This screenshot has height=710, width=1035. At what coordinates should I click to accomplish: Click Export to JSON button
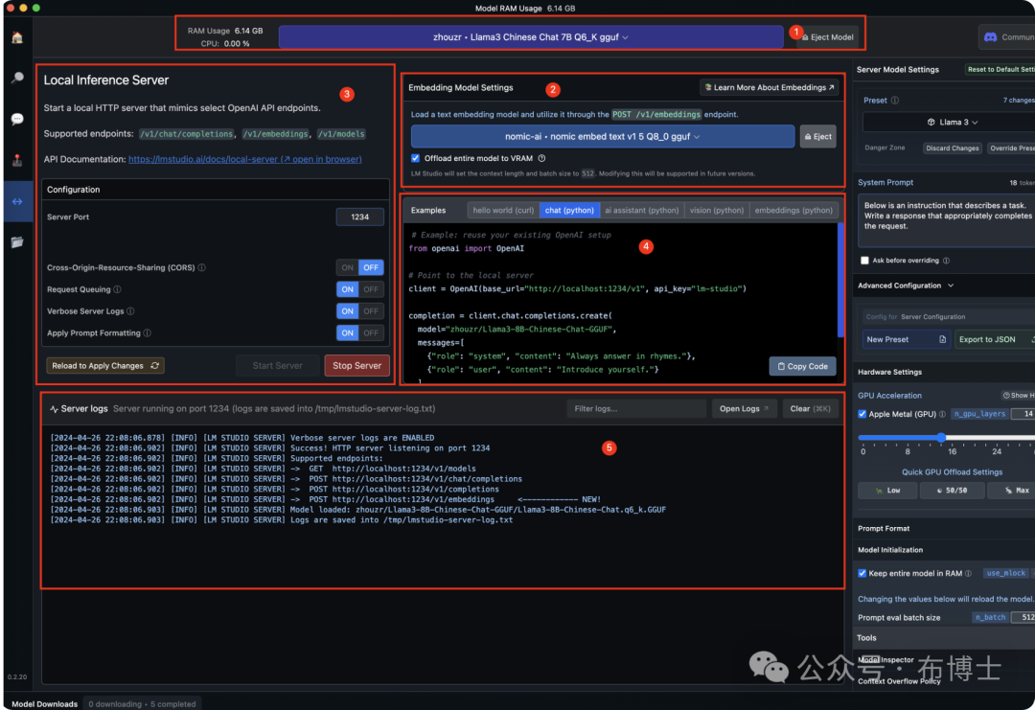coord(995,339)
